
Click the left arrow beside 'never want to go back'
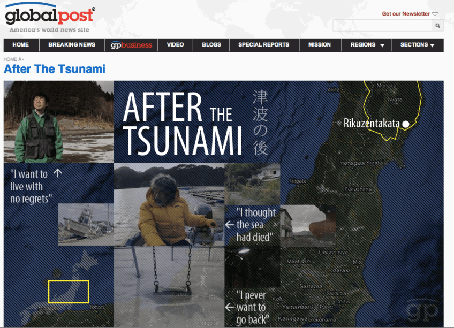[230, 307]
